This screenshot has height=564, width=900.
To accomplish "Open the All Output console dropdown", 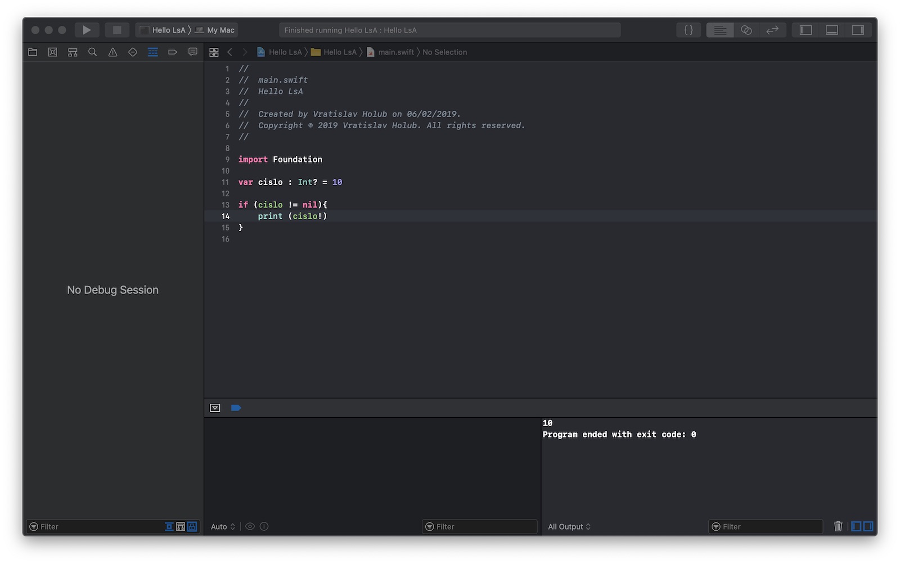I will (569, 526).
